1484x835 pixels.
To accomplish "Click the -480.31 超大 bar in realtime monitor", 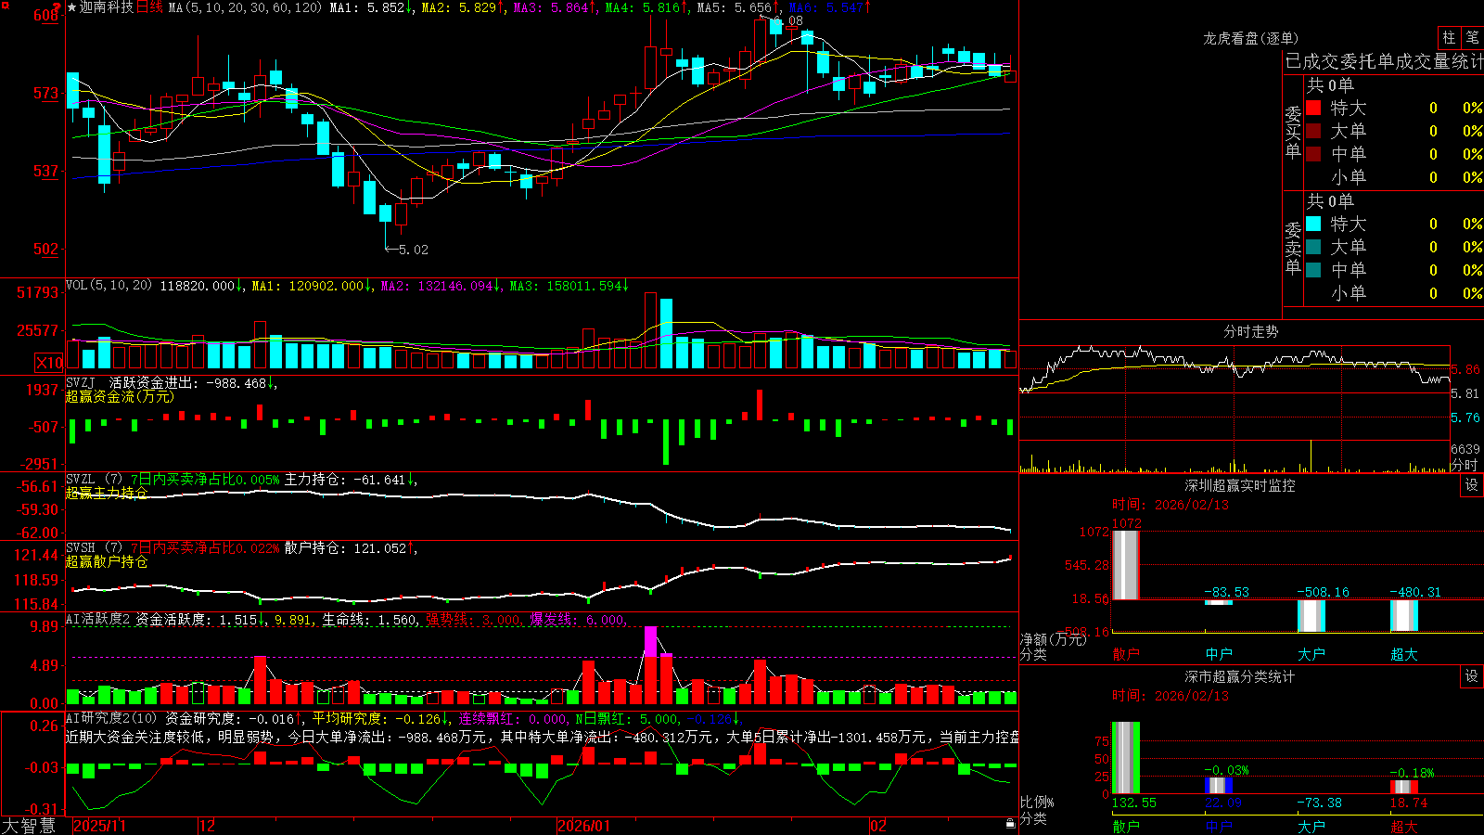I will click(x=1404, y=616).
